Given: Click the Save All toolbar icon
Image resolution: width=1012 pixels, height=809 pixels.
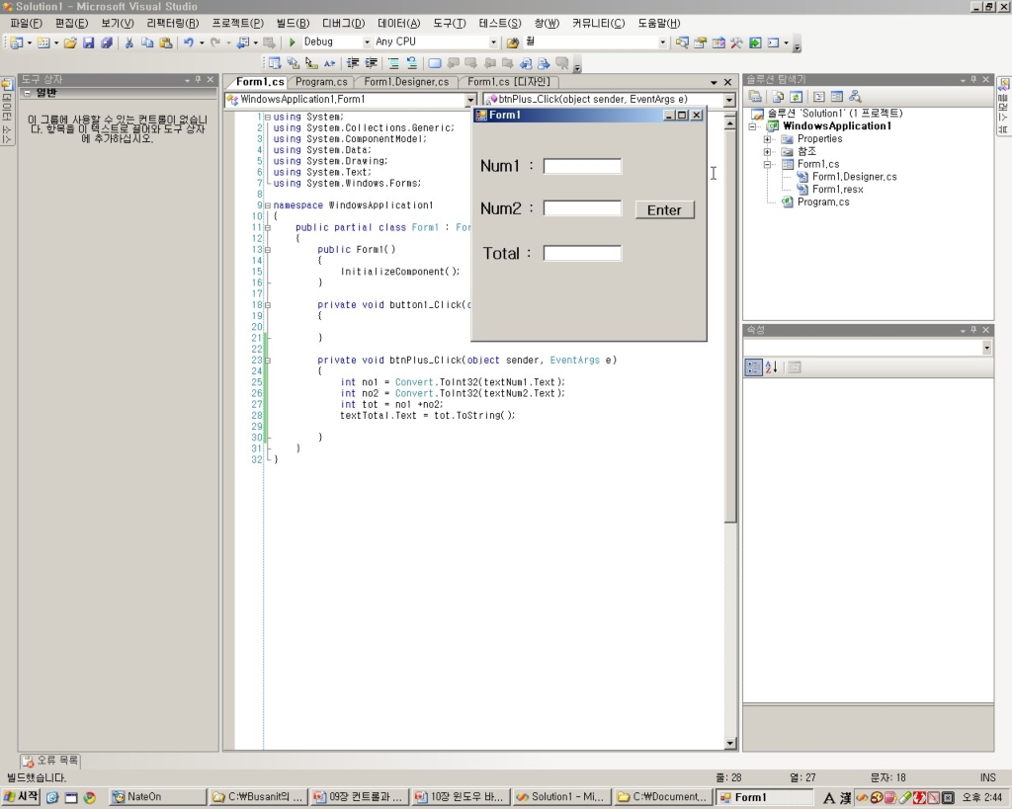Looking at the screenshot, I should coord(107,42).
